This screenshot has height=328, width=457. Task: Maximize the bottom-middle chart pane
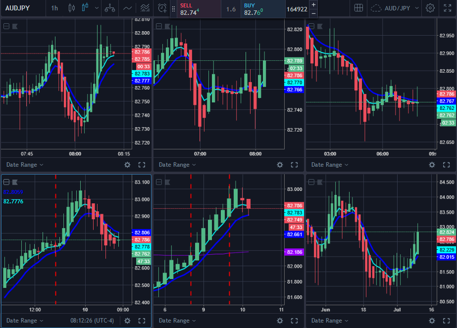tap(294, 321)
